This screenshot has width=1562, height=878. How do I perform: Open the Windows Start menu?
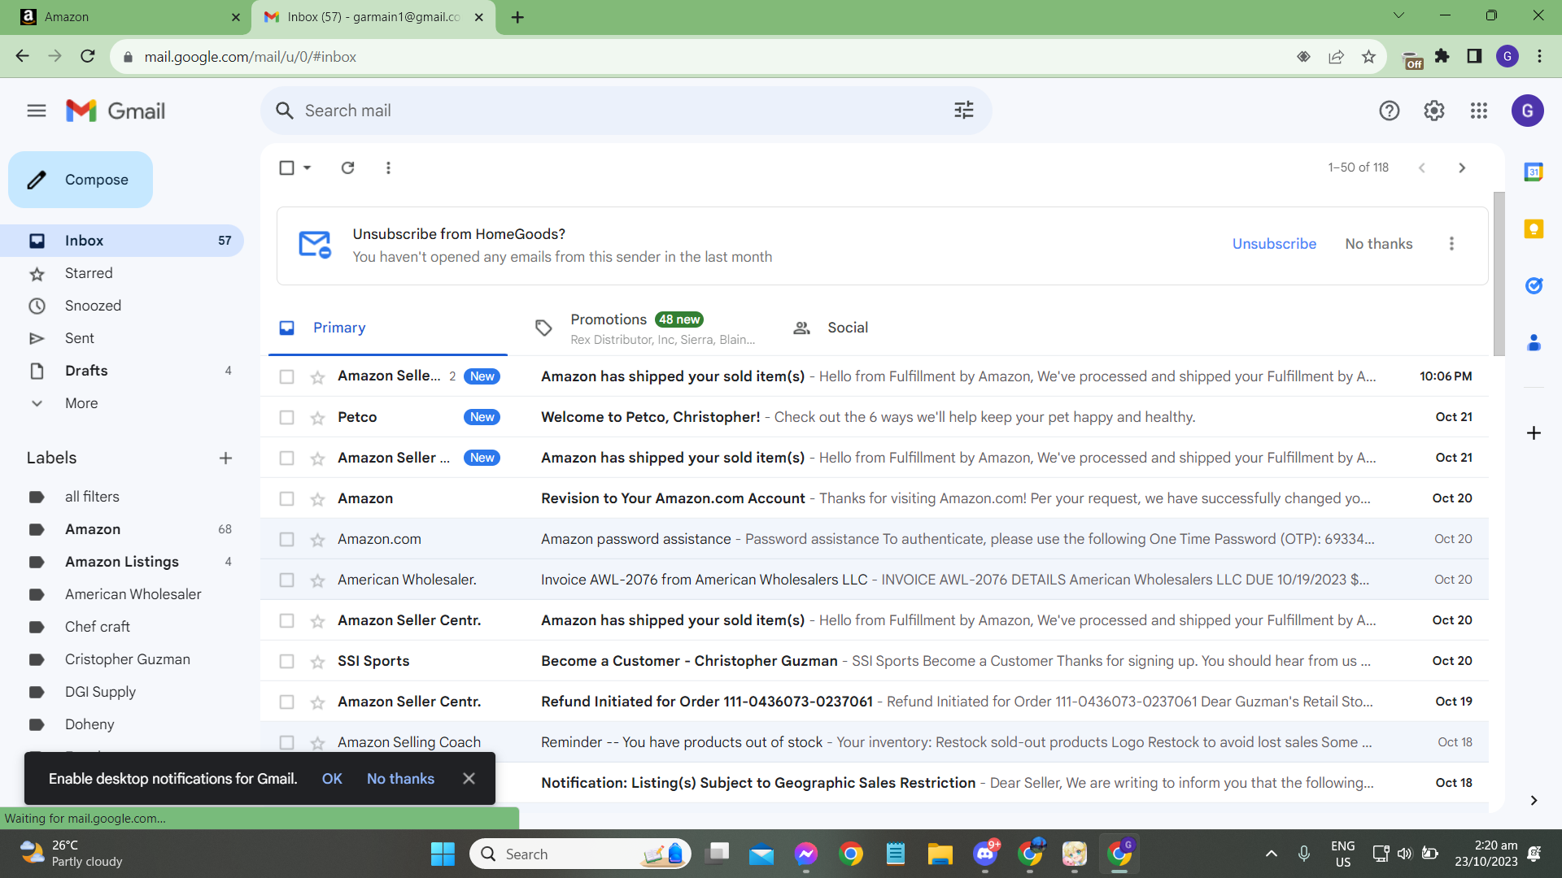(443, 854)
